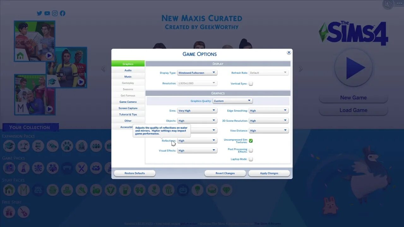Open the Sims quality dropdown
Screen dimensions: 404x227
click(x=197, y=111)
